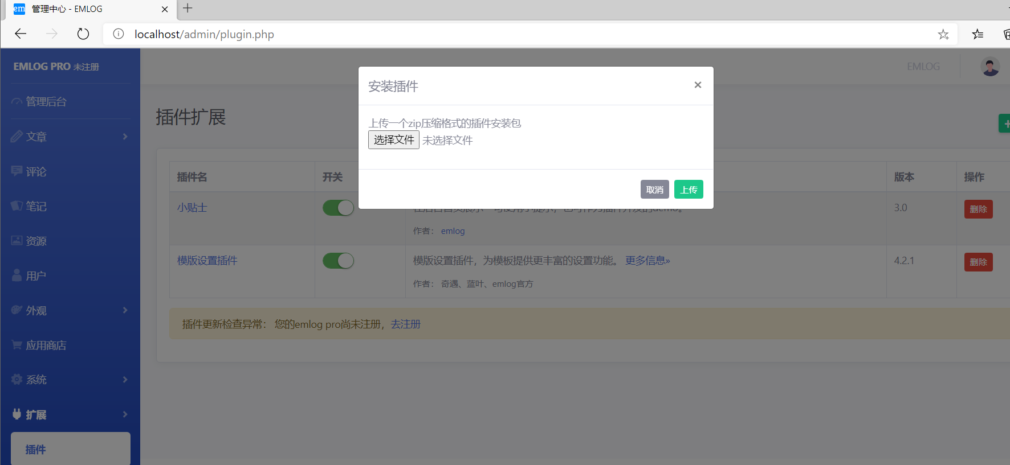Click 选择文件 to choose a zip file
Image resolution: width=1010 pixels, height=465 pixels.
click(x=394, y=140)
